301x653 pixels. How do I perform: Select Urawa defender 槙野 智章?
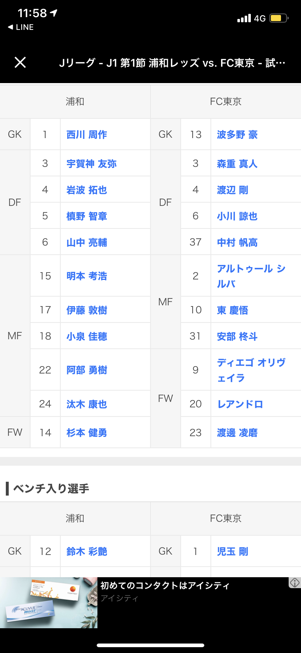(x=87, y=216)
